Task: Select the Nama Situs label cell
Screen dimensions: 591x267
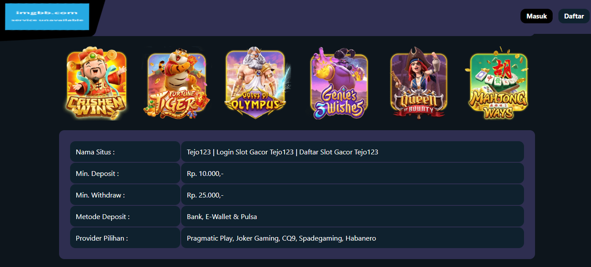Action: pyautogui.click(x=125, y=152)
